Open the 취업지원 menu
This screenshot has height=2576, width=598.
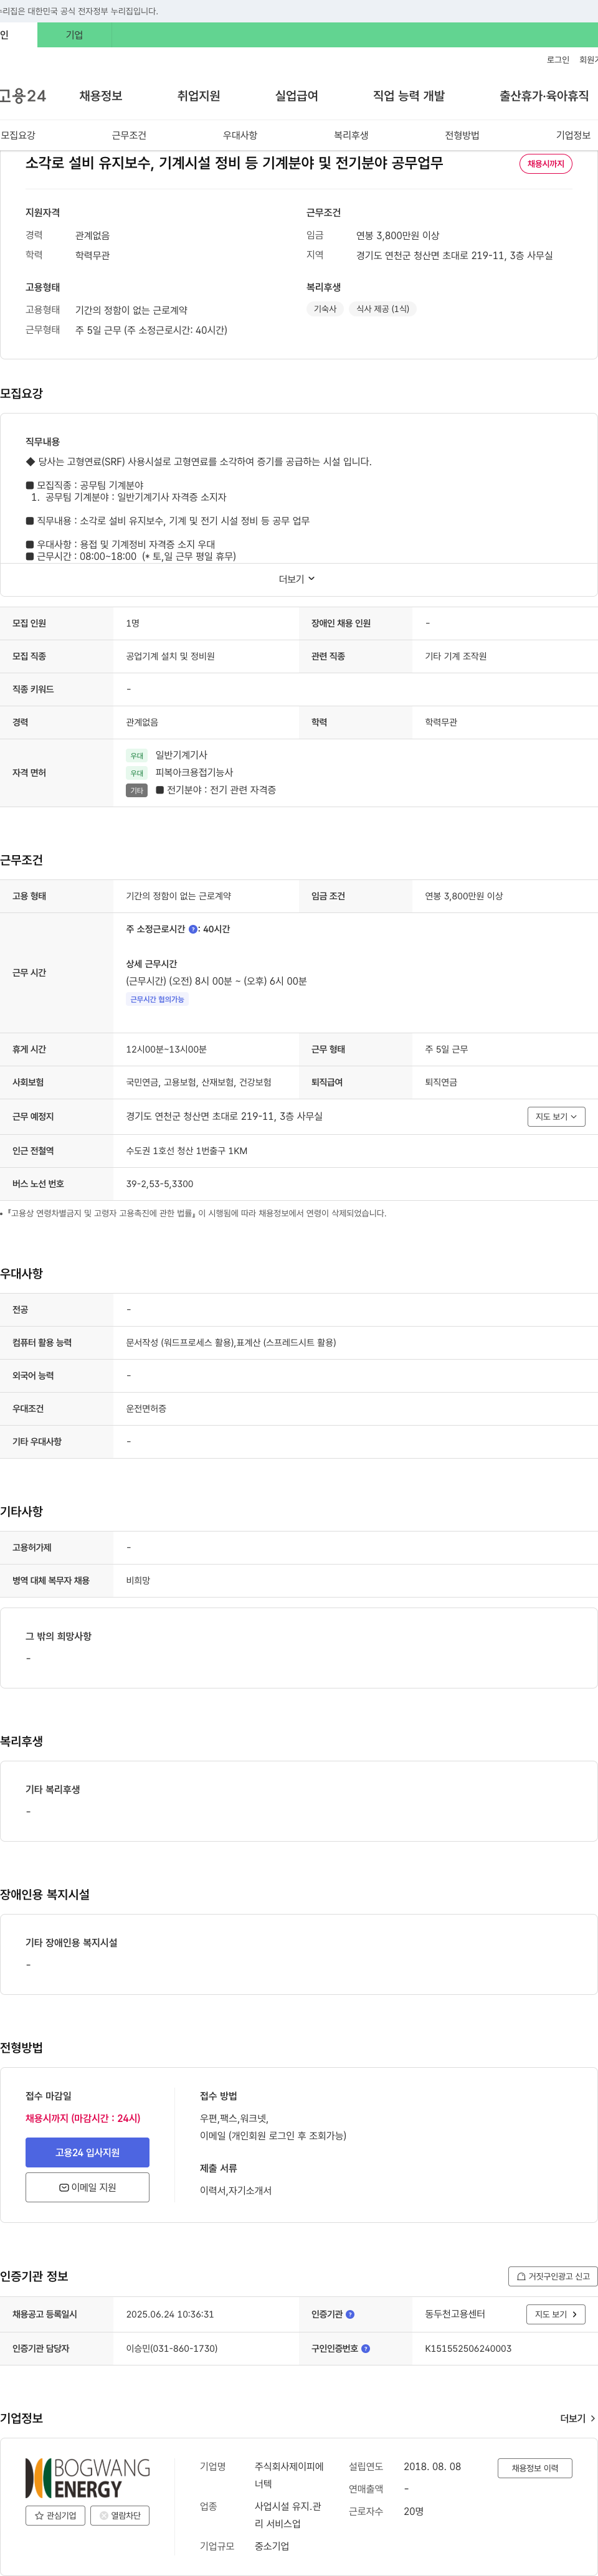[x=198, y=96]
